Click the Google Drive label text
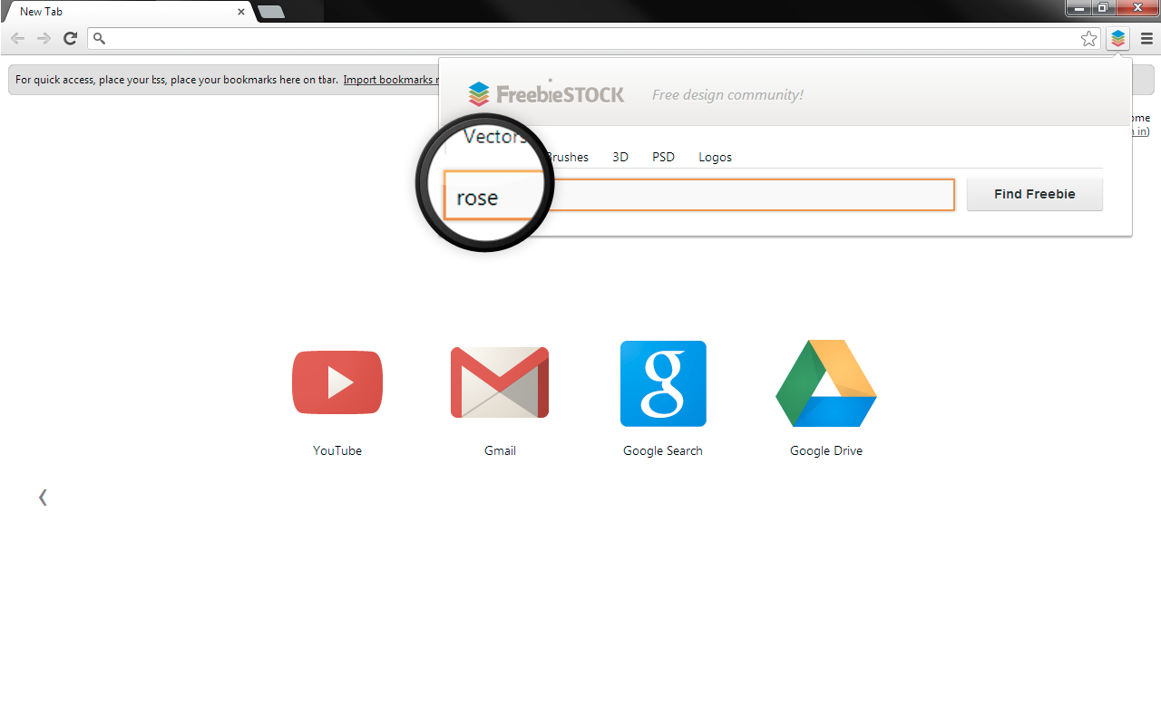 [826, 450]
